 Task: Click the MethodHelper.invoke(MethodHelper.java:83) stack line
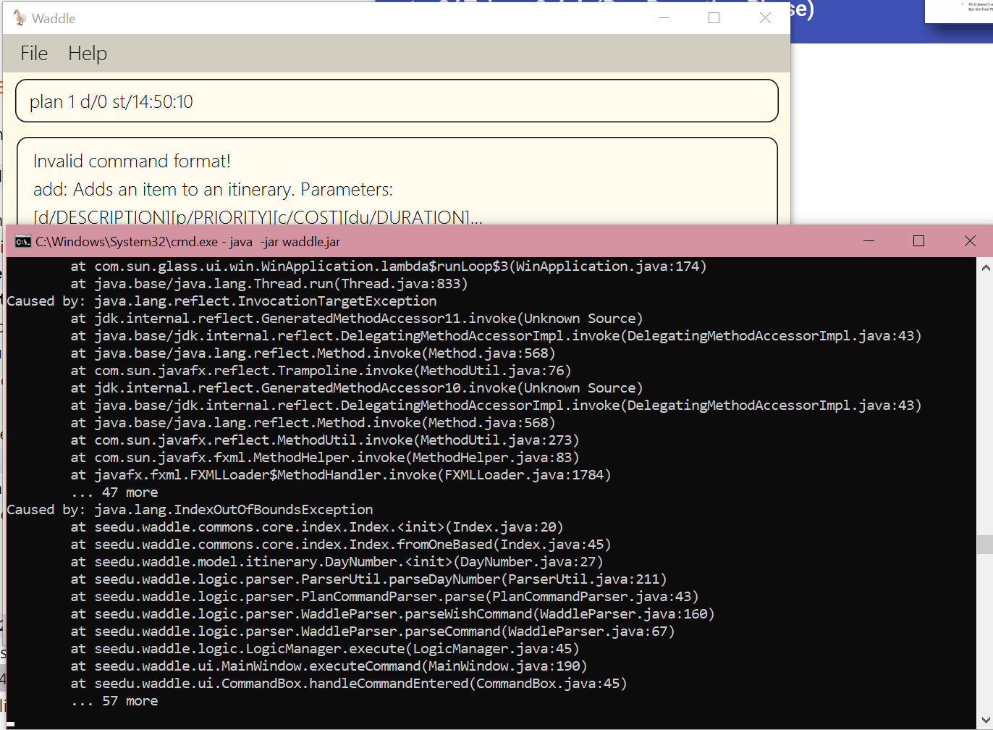pos(325,458)
